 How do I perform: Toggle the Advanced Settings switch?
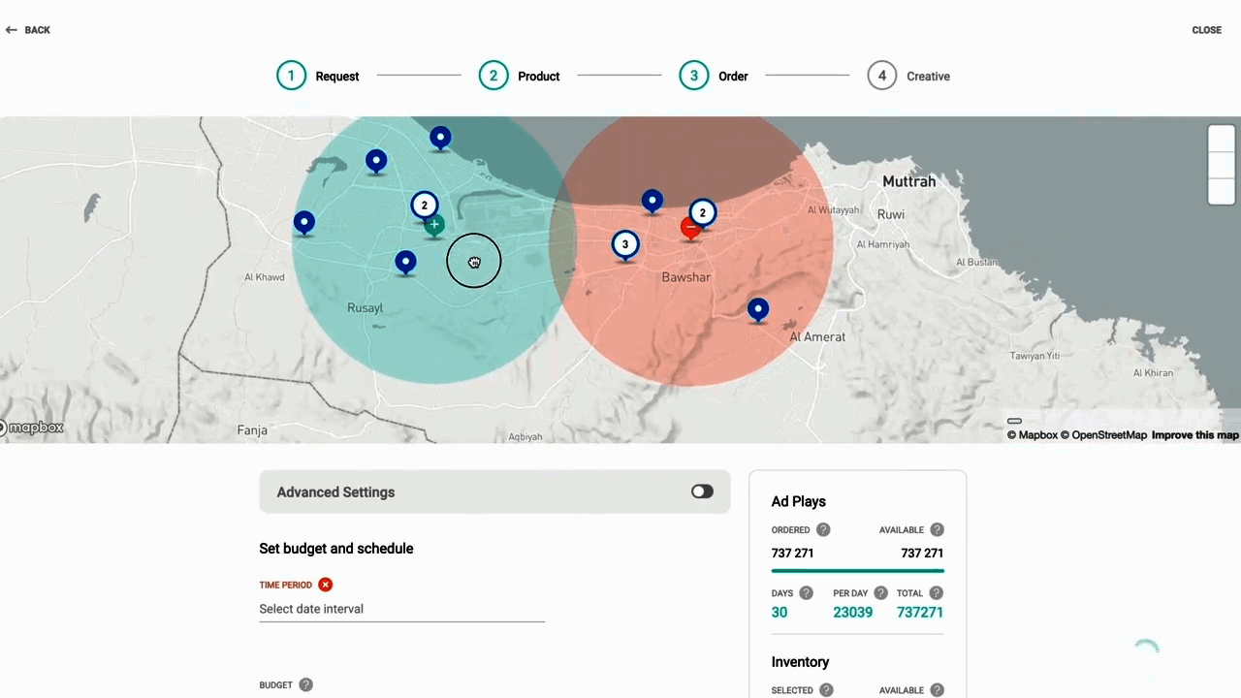click(x=702, y=492)
